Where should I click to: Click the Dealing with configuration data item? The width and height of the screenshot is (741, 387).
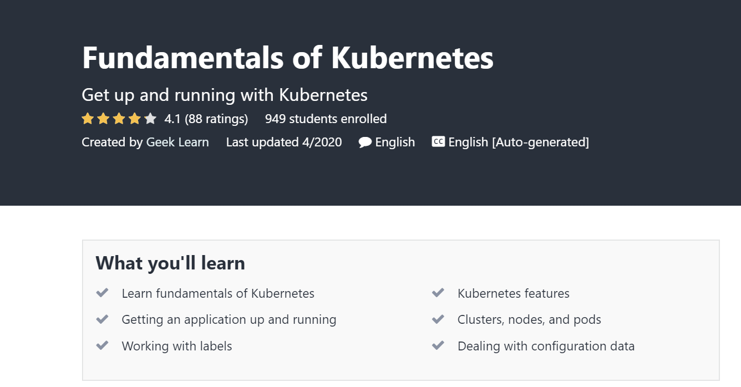tap(546, 347)
